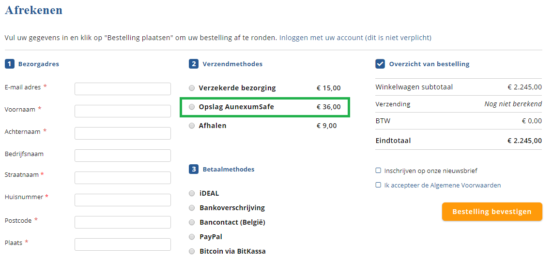Select Bankoverschrijving payment method

(192, 208)
